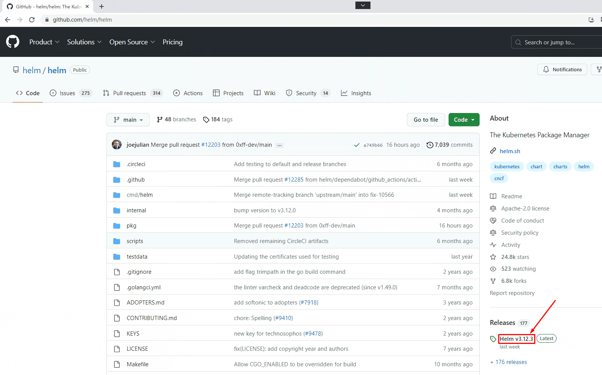Screen dimensions: 602x375
Task: Open the main branch dropdown
Action: [x=128, y=120]
